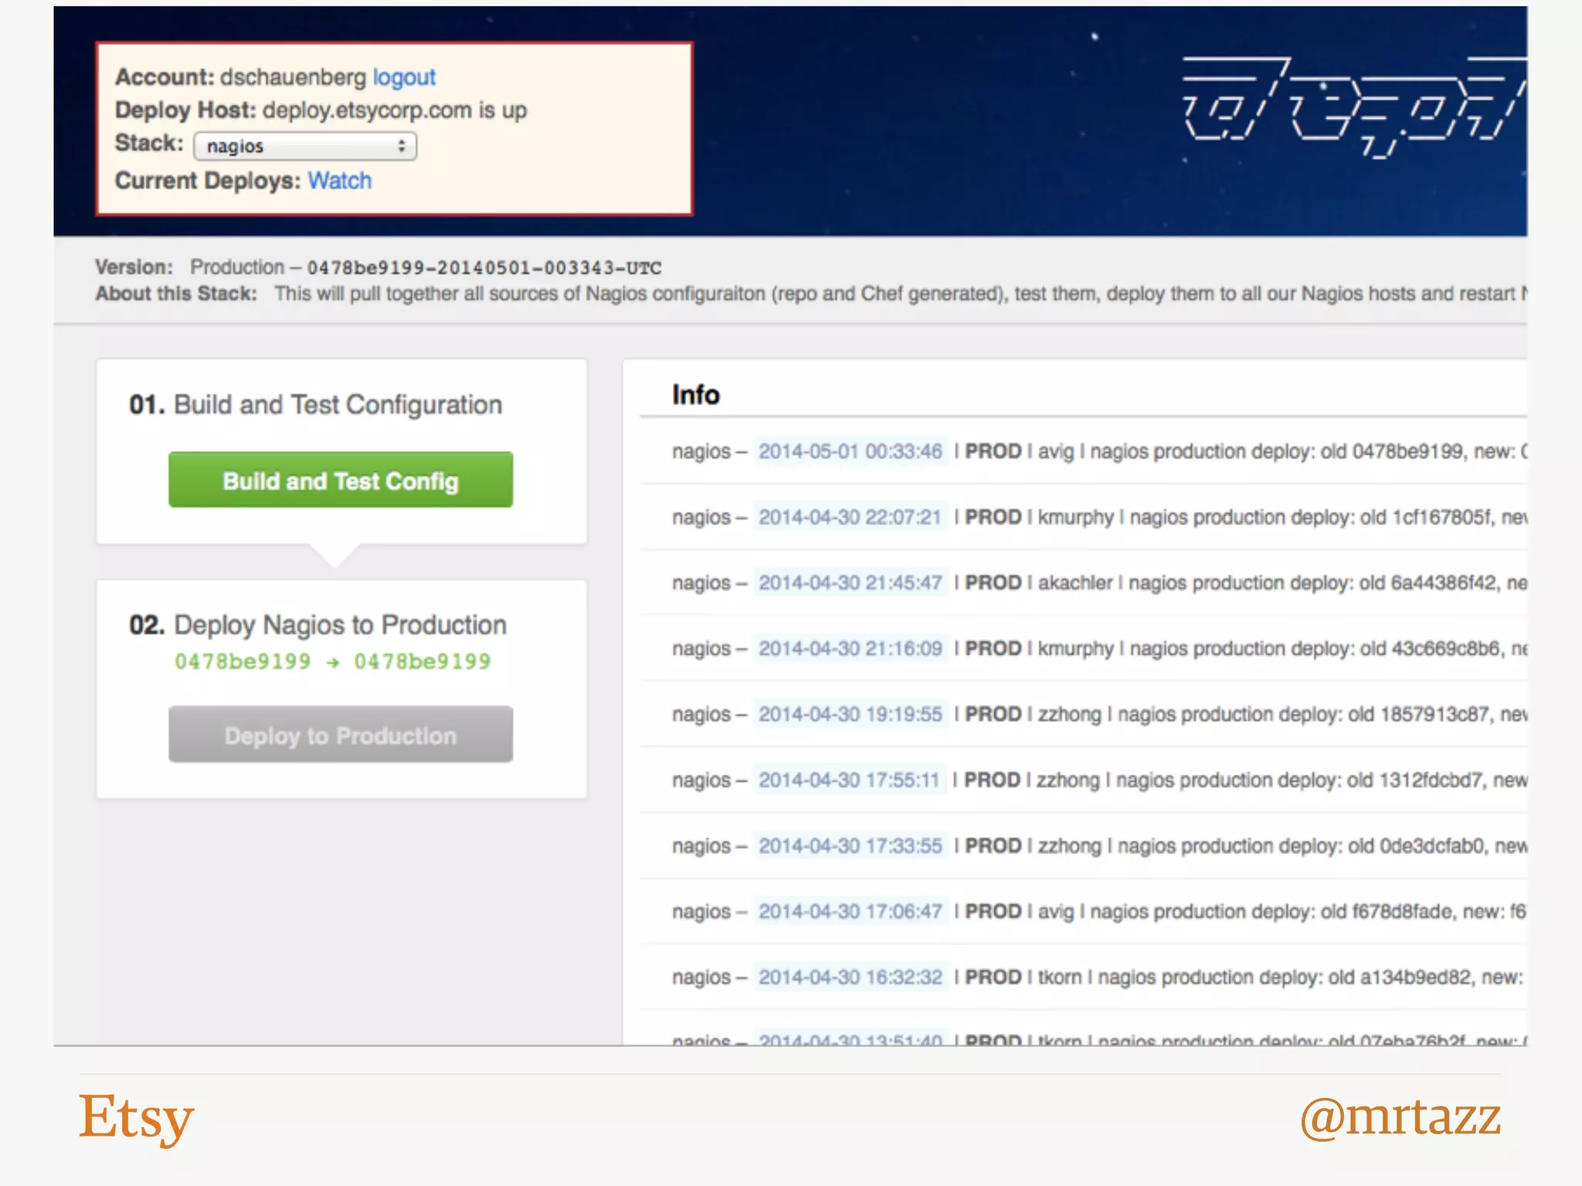This screenshot has width=1582, height=1186.
Task: Click the production version string 0478be9199-20140501
Action: pyautogui.click(x=484, y=268)
